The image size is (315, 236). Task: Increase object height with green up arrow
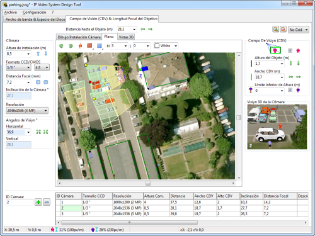(291, 63)
